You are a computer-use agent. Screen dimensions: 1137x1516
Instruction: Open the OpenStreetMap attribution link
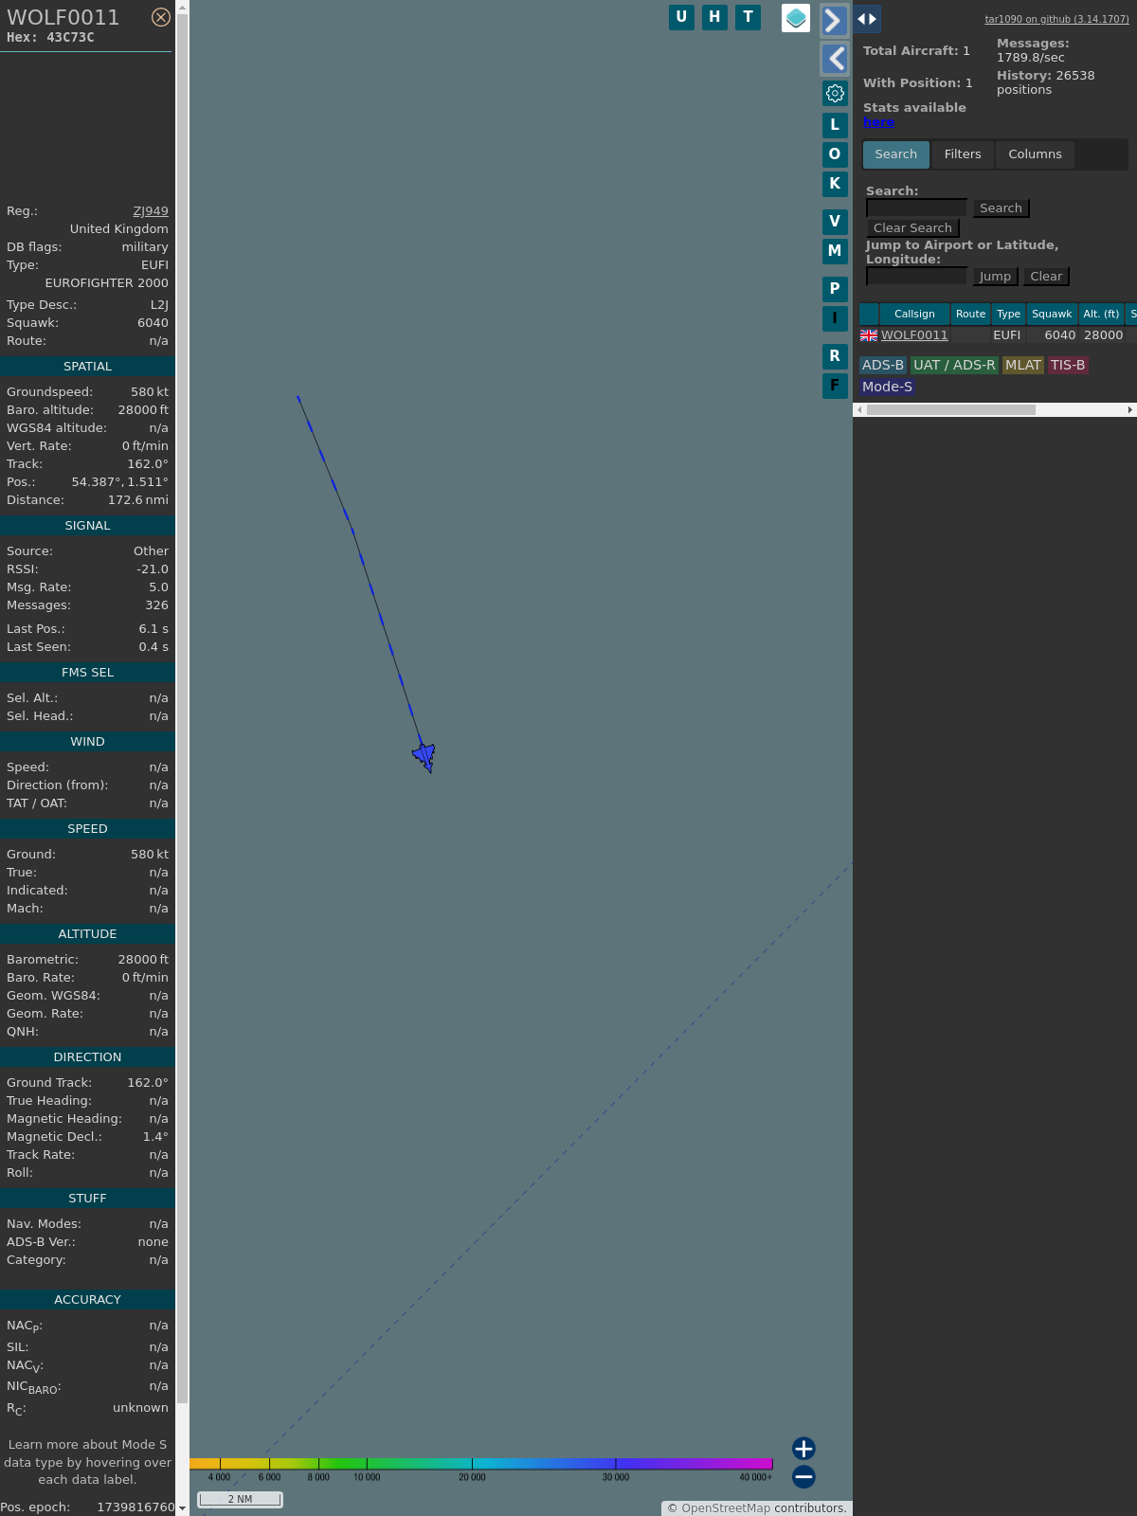pyautogui.click(x=726, y=1507)
